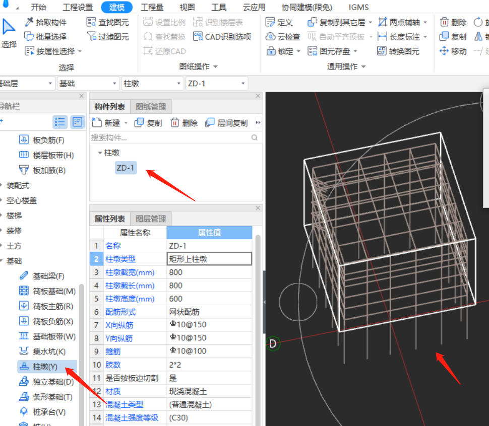Open the ZD-1 component dropdown
The image size is (489, 426).
click(x=216, y=84)
